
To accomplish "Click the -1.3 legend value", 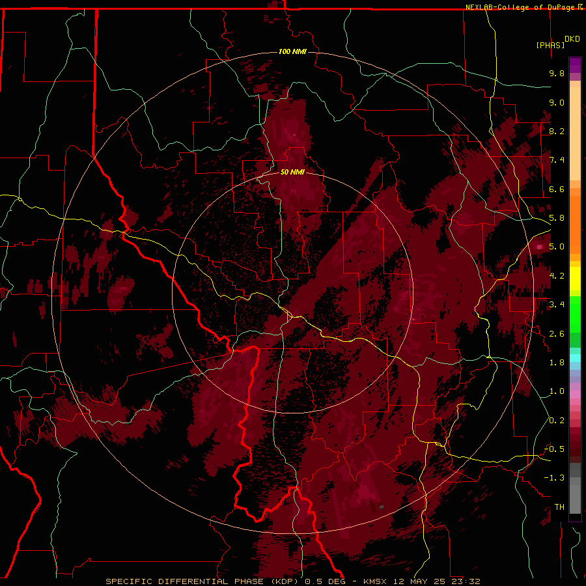I will click(x=554, y=478).
